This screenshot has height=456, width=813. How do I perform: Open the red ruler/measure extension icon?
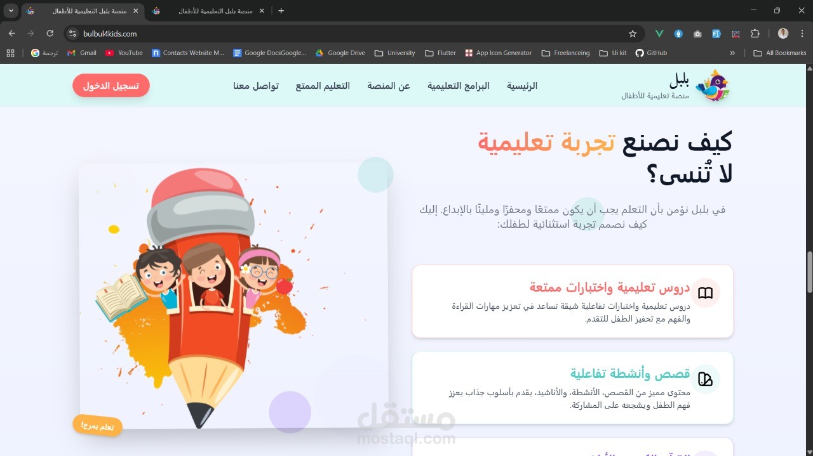point(736,34)
